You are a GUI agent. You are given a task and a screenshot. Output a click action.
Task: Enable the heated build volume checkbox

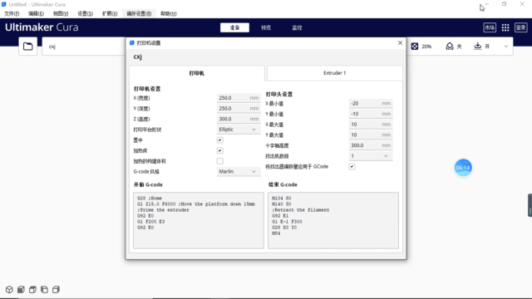[x=219, y=161]
